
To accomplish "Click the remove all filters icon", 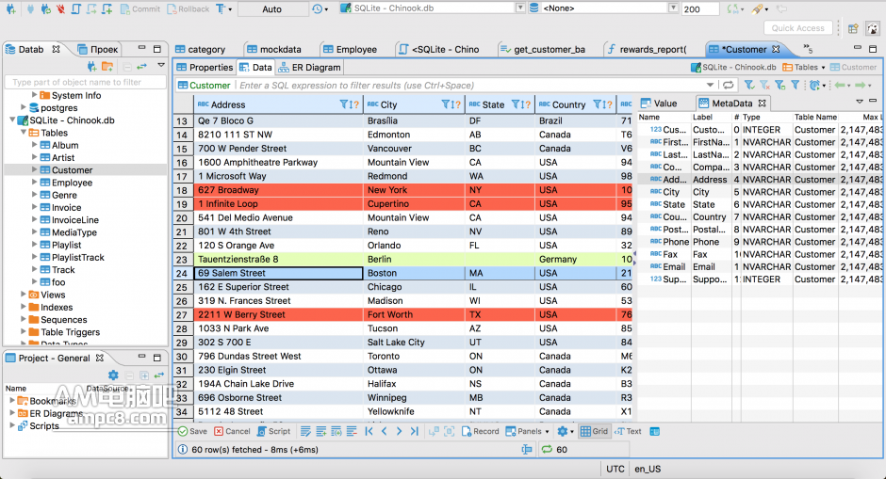I will click(764, 86).
